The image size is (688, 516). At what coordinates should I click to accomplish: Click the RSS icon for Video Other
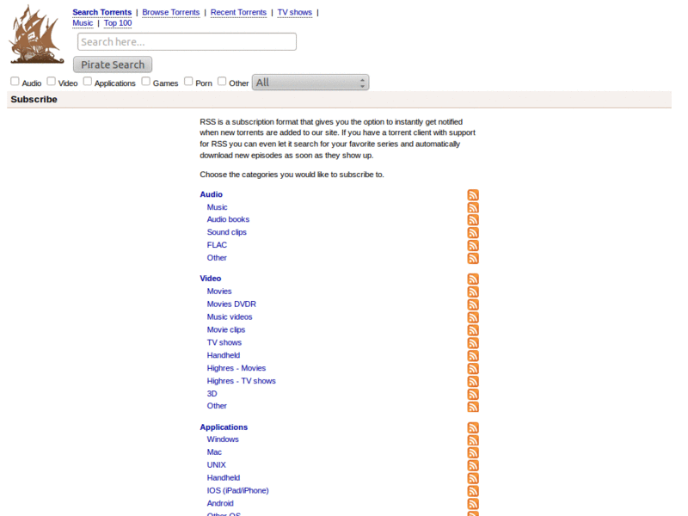click(x=473, y=407)
